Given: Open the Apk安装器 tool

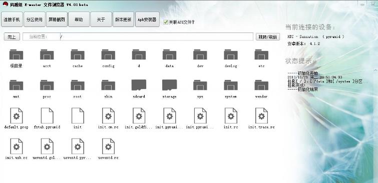Looking at the screenshot, I should coord(147,19).
